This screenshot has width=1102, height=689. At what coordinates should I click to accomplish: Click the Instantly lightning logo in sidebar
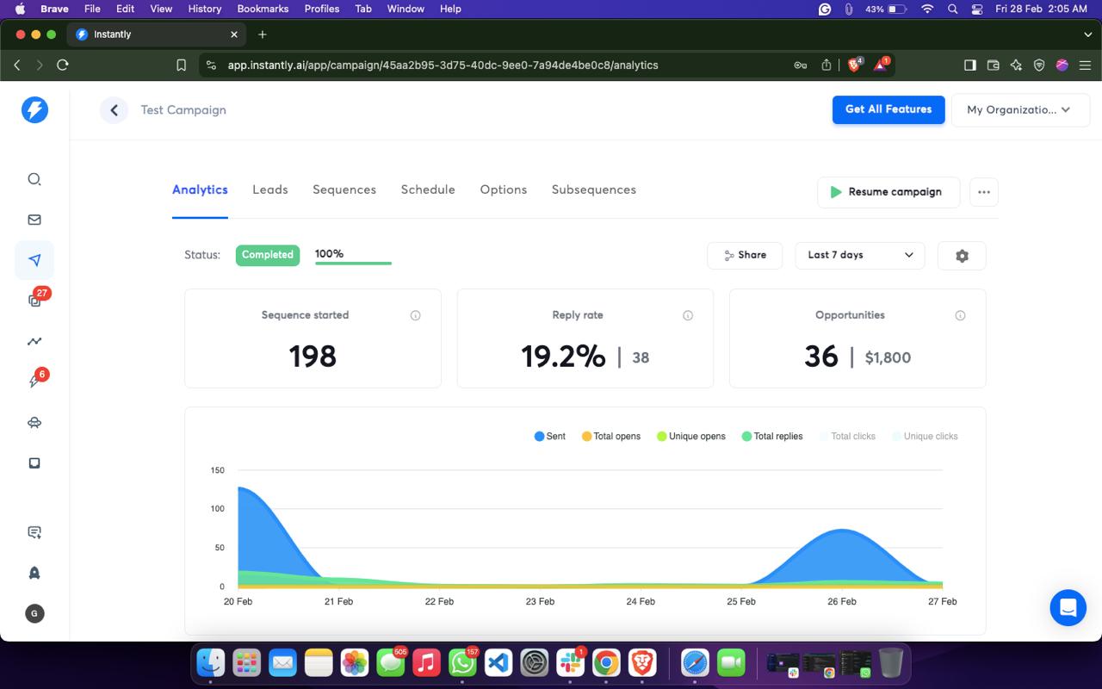click(34, 110)
